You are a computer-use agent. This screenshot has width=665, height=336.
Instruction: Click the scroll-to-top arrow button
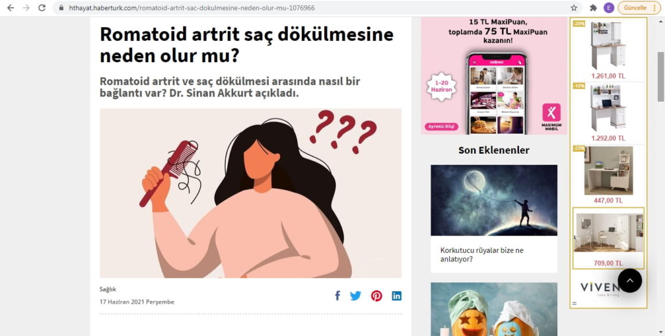pyautogui.click(x=630, y=280)
